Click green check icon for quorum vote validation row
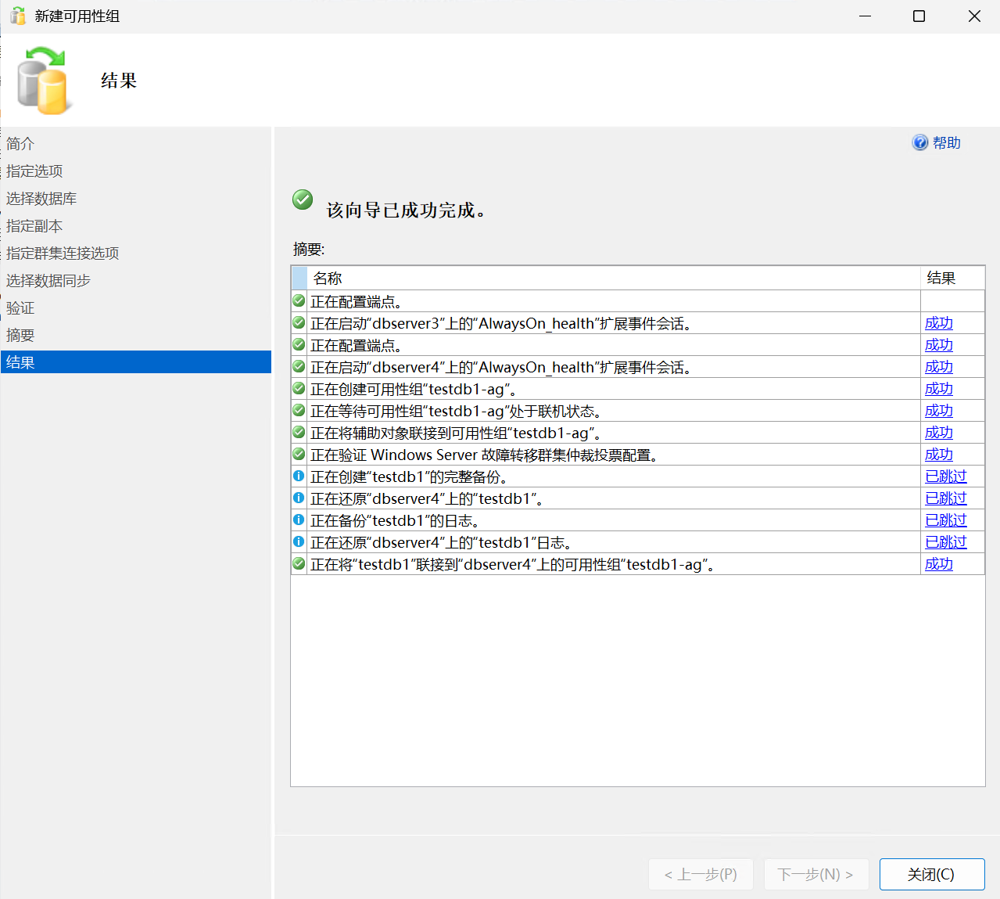Screen dimensions: 1000x899 click(299, 454)
